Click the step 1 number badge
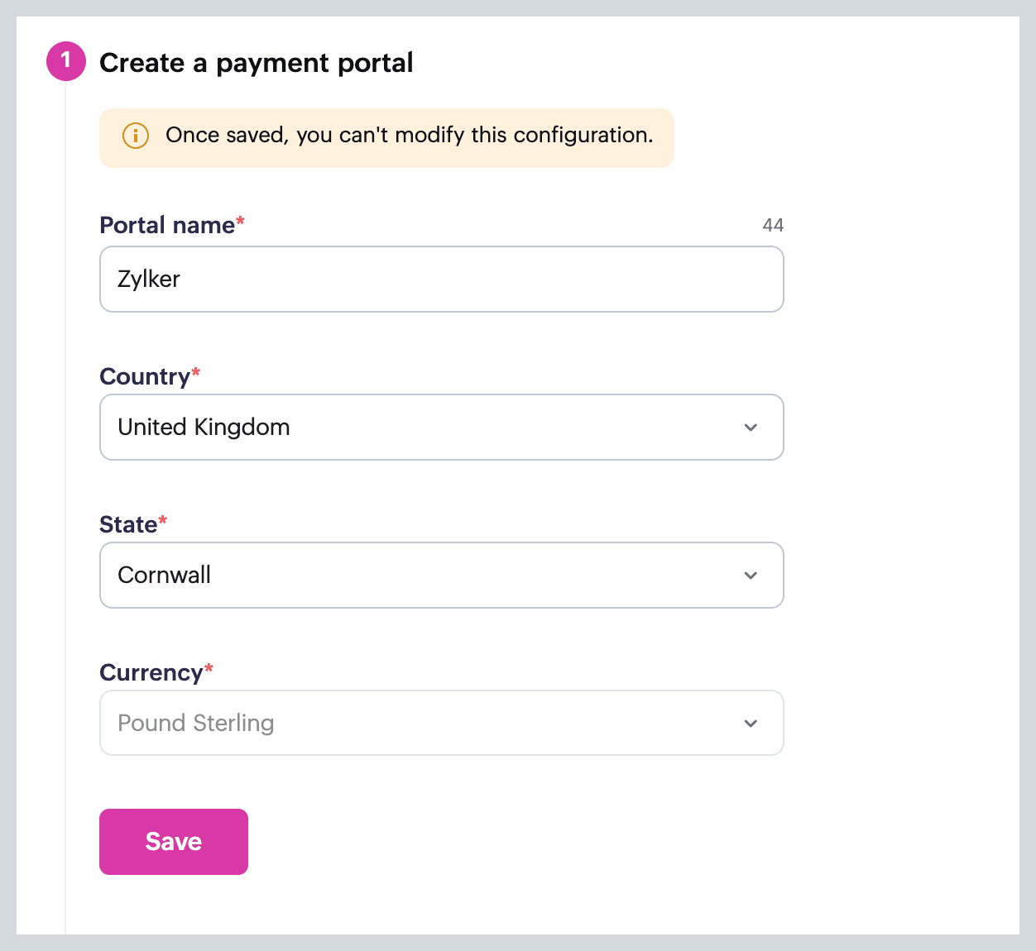 point(66,61)
